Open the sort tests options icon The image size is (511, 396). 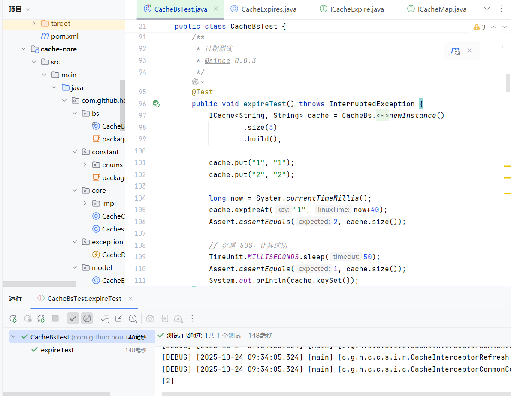[105, 318]
